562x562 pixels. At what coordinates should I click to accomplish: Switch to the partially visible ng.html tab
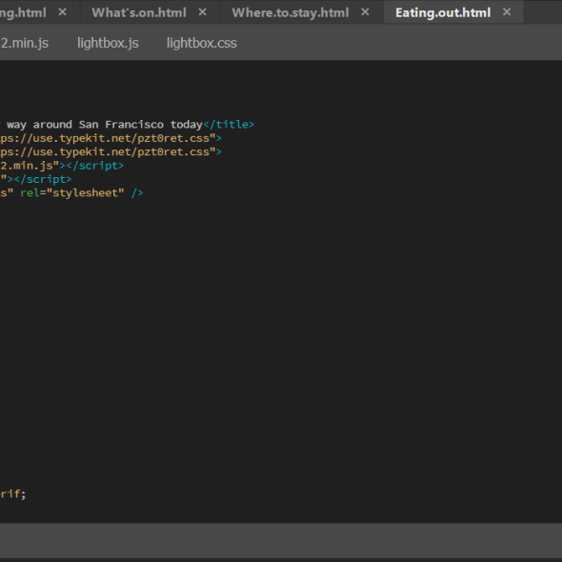[x=23, y=12]
